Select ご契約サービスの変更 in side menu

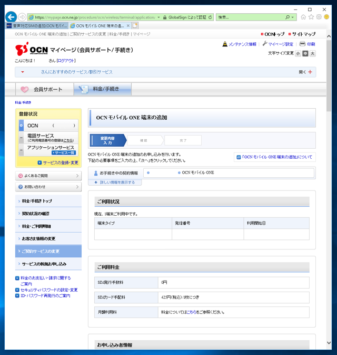pos(48,251)
